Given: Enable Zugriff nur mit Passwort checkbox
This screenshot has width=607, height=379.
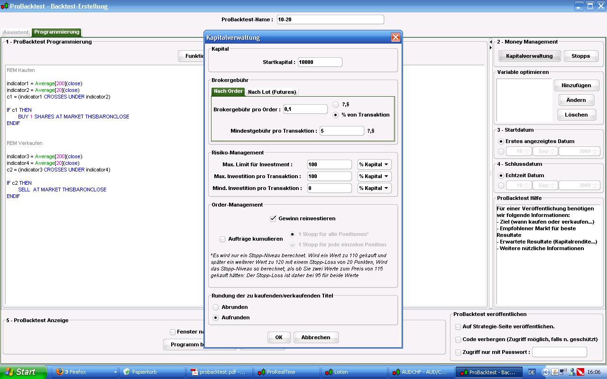Looking at the screenshot, I should coord(458,352).
